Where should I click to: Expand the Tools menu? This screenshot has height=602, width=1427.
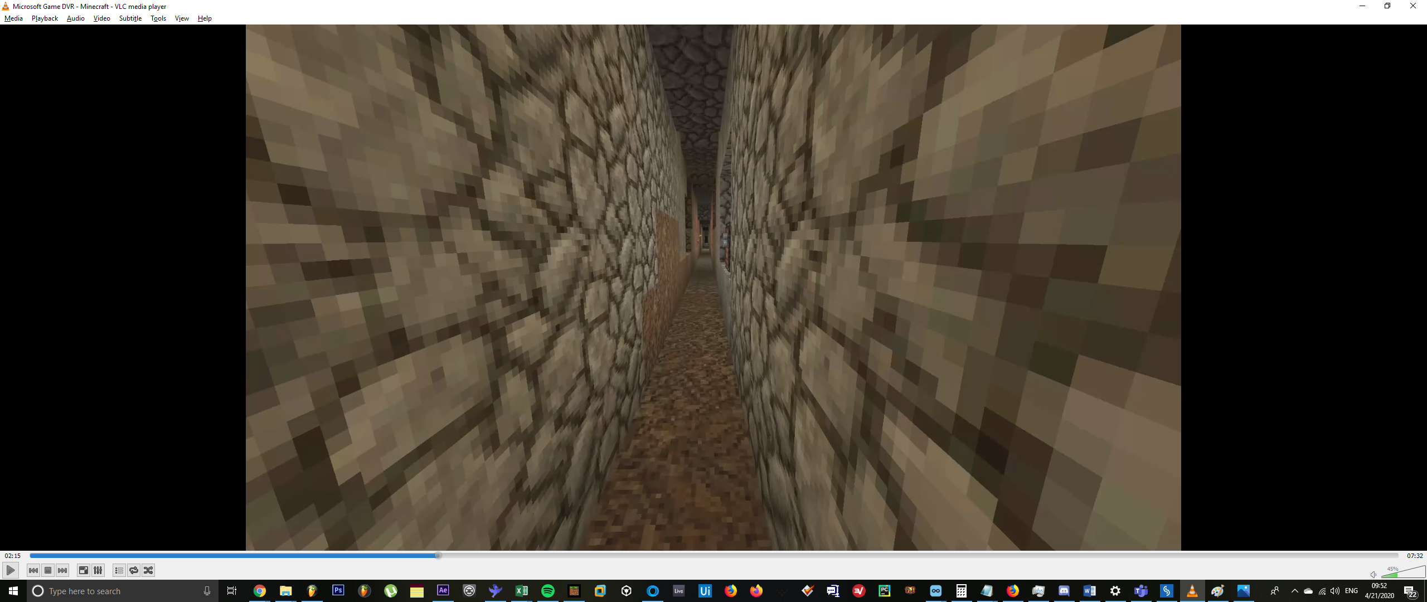point(158,18)
